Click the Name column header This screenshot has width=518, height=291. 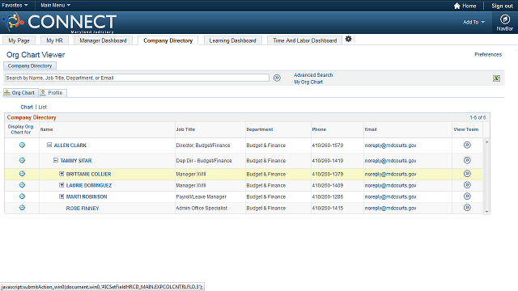pos(47,129)
